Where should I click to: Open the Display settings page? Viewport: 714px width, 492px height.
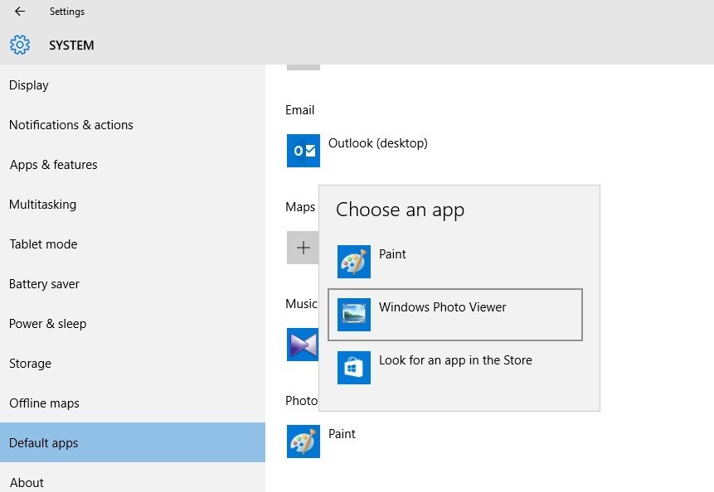(29, 85)
